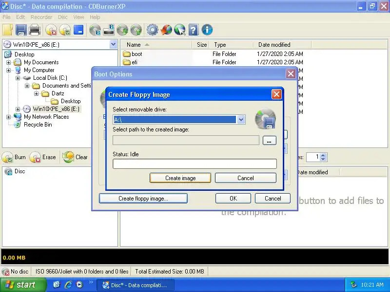Open the Win10XPE_x86 (E:) drive dropdown
Viewport: 390px width, 292px height.
click(x=113, y=45)
